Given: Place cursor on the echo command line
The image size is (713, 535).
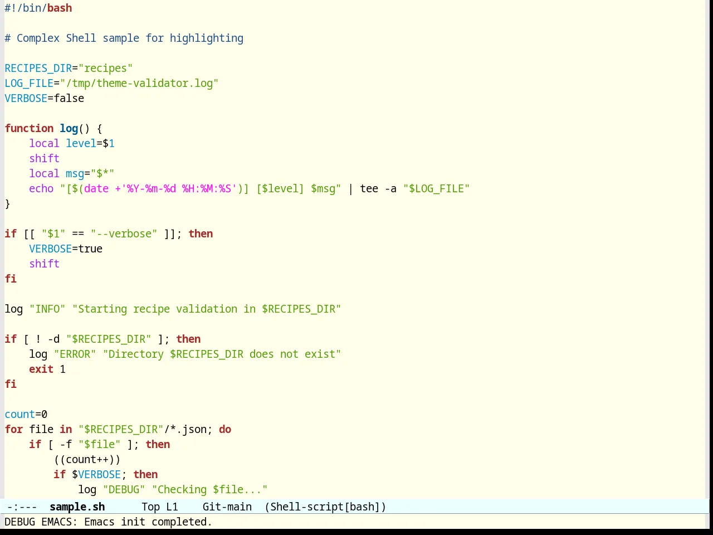Looking at the screenshot, I should click(x=249, y=188).
